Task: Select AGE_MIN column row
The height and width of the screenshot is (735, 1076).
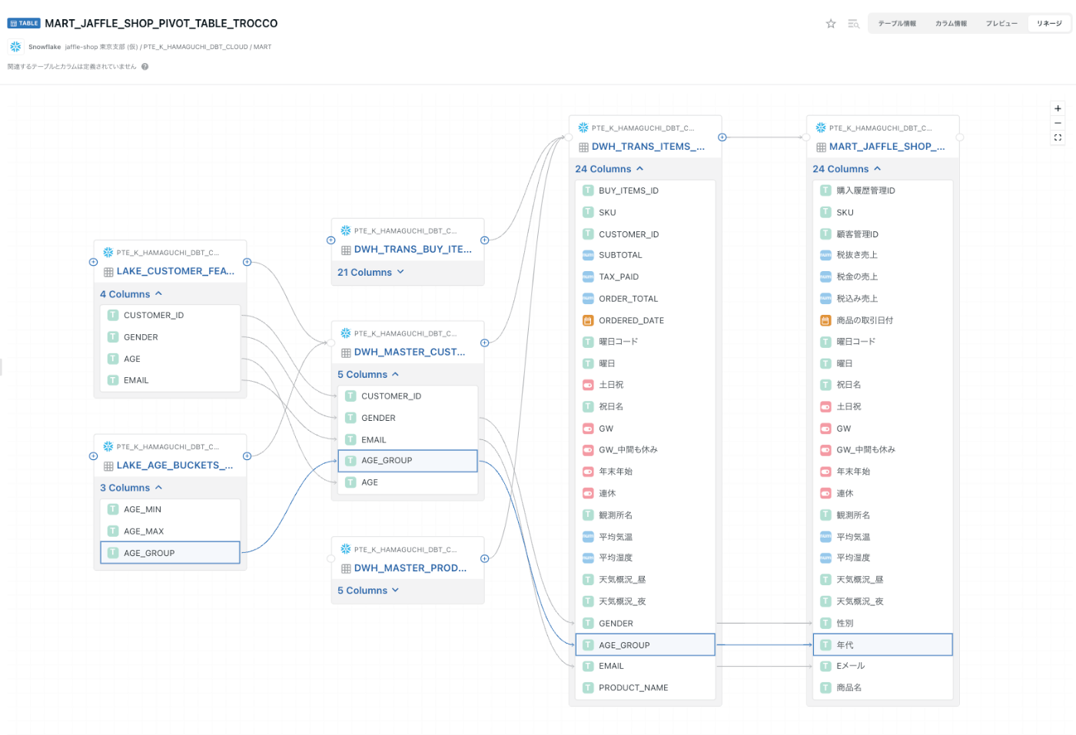Action: (x=170, y=509)
